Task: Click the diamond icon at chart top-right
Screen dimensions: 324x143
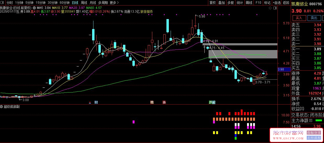Action: 271,8
